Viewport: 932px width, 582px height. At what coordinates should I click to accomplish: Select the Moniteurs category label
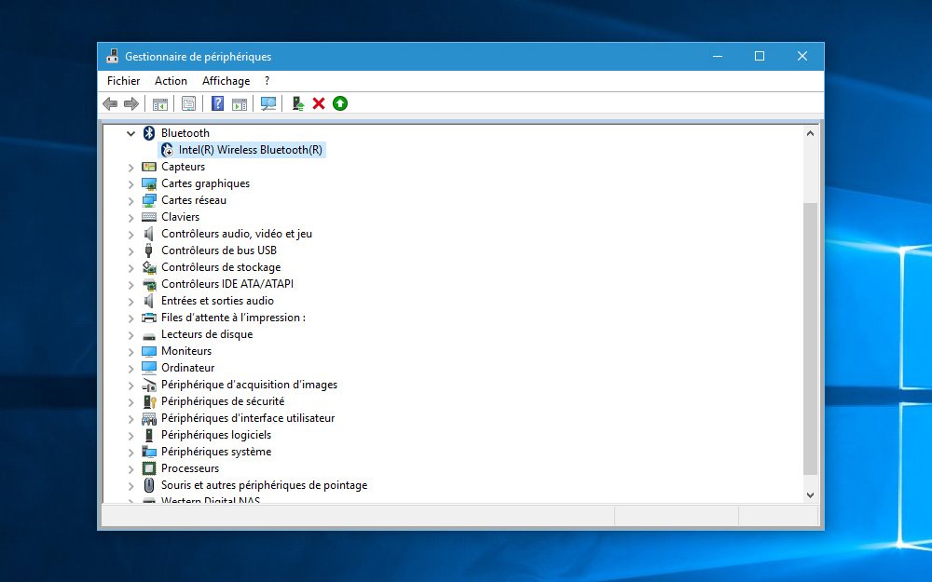pos(188,351)
